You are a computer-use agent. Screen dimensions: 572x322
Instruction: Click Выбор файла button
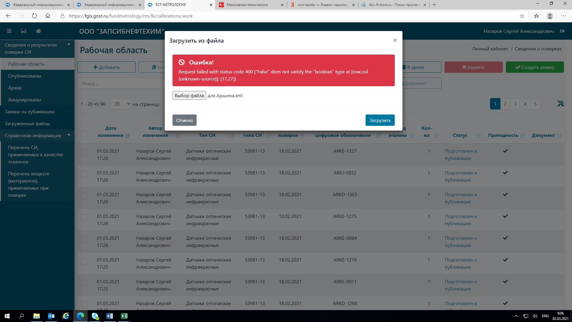pos(189,95)
